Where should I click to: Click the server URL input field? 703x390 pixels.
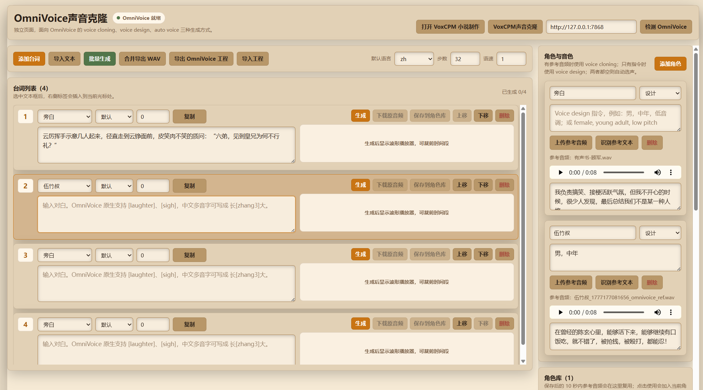[x=591, y=27]
